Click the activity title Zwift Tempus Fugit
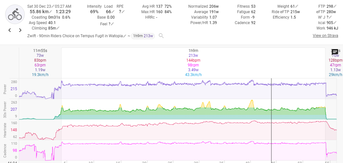This screenshot has width=343, height=163. (x=75, y=36)
